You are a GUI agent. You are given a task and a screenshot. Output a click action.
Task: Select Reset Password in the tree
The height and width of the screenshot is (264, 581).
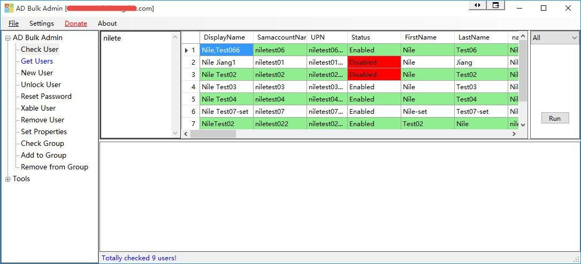coord(46,96)
